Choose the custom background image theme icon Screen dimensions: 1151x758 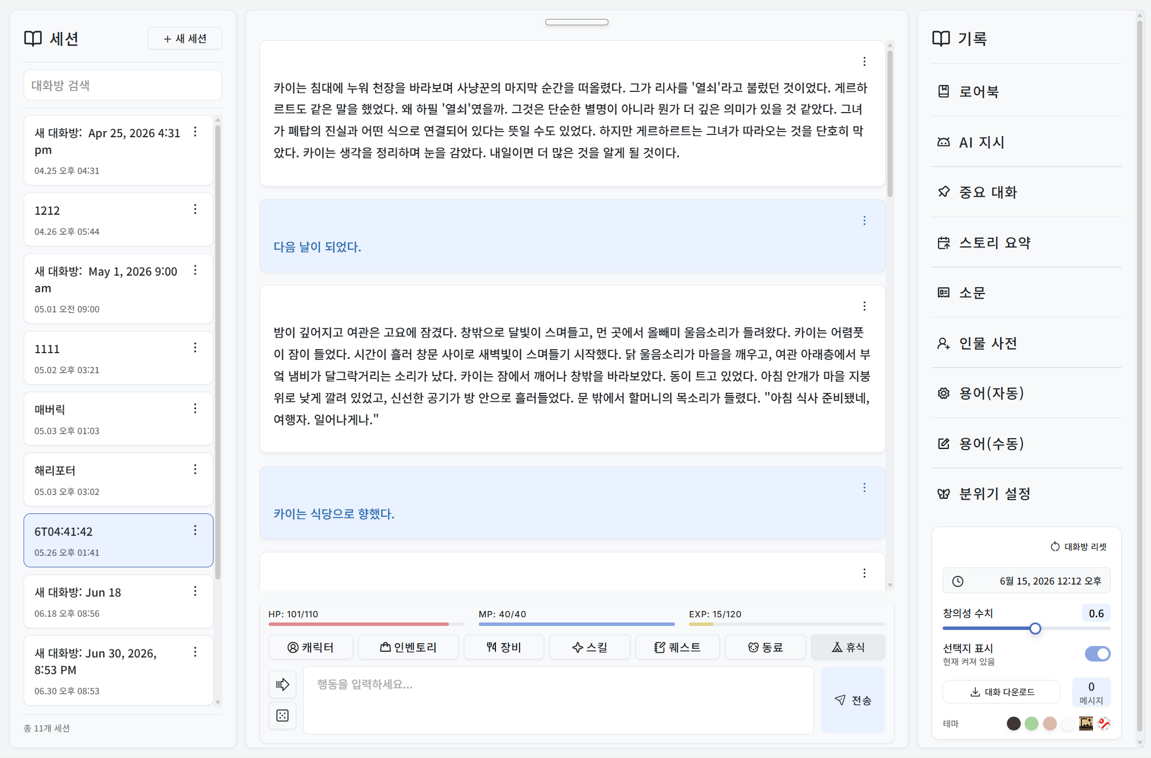click(x=1086, y=724)
